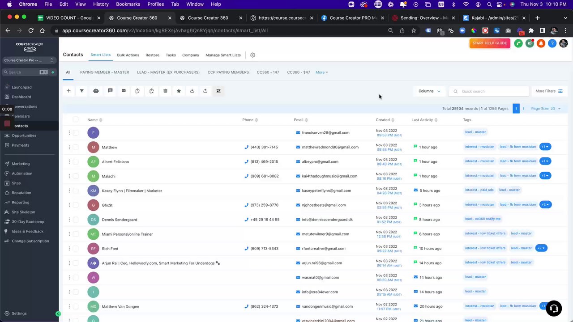This screenshot has height=322, width=573.
Task: Click the export contacts download icon
Action: [x=192, y=91]
